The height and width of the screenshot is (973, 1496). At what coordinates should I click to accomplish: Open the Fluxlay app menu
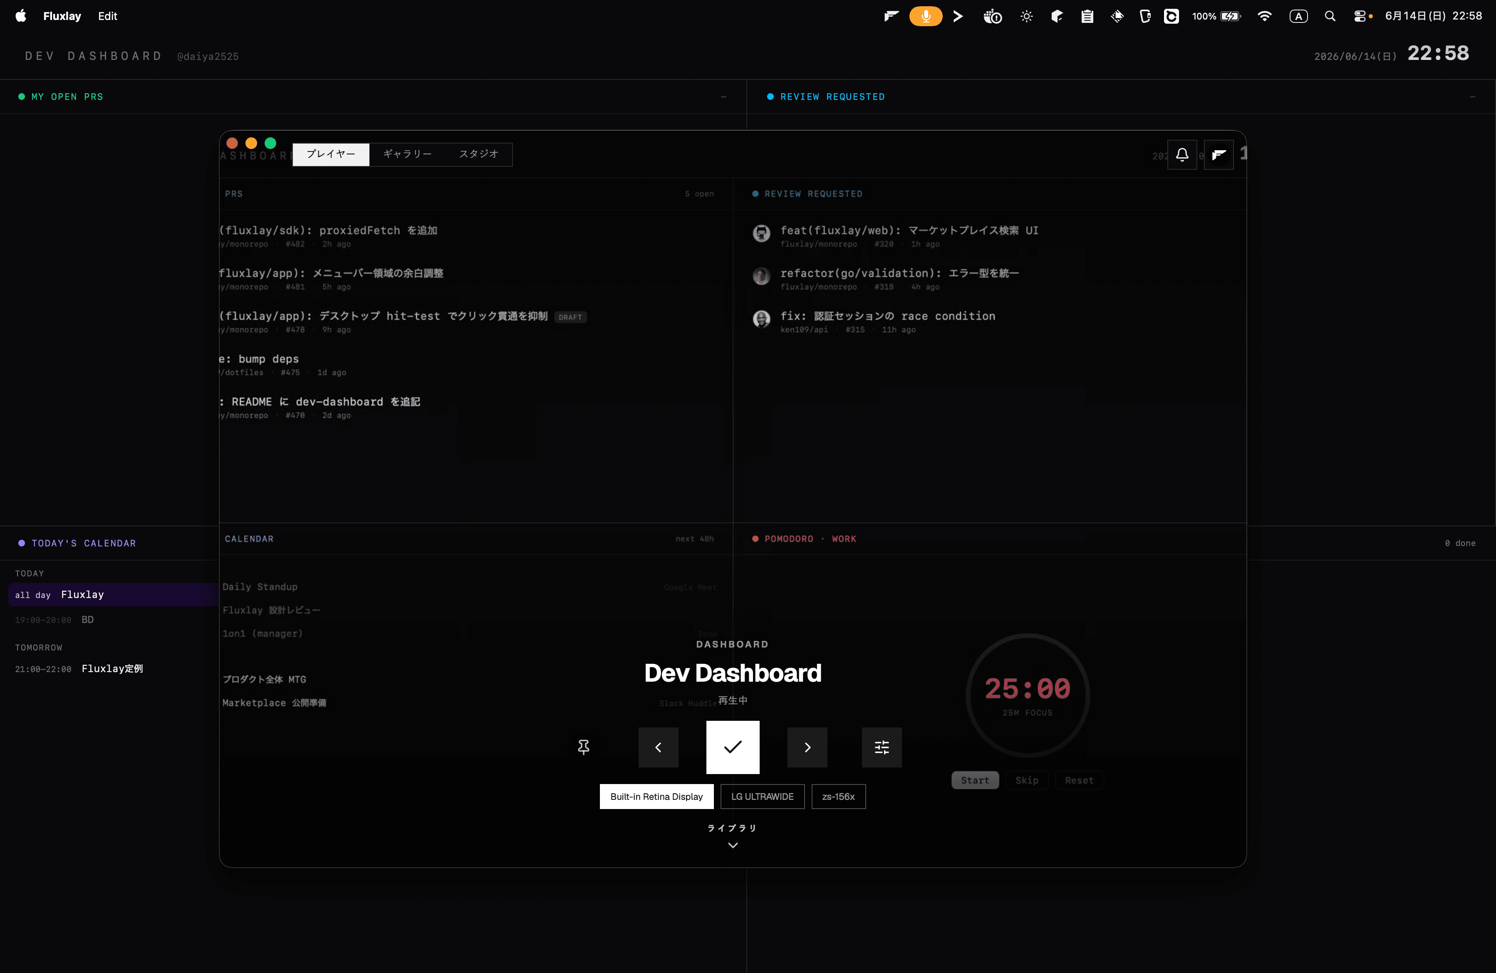point(62,16)
